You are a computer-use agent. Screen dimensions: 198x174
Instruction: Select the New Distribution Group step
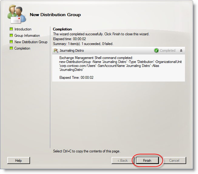31,42
